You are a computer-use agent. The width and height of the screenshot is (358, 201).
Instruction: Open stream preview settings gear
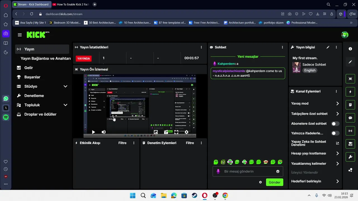(187, 132)
